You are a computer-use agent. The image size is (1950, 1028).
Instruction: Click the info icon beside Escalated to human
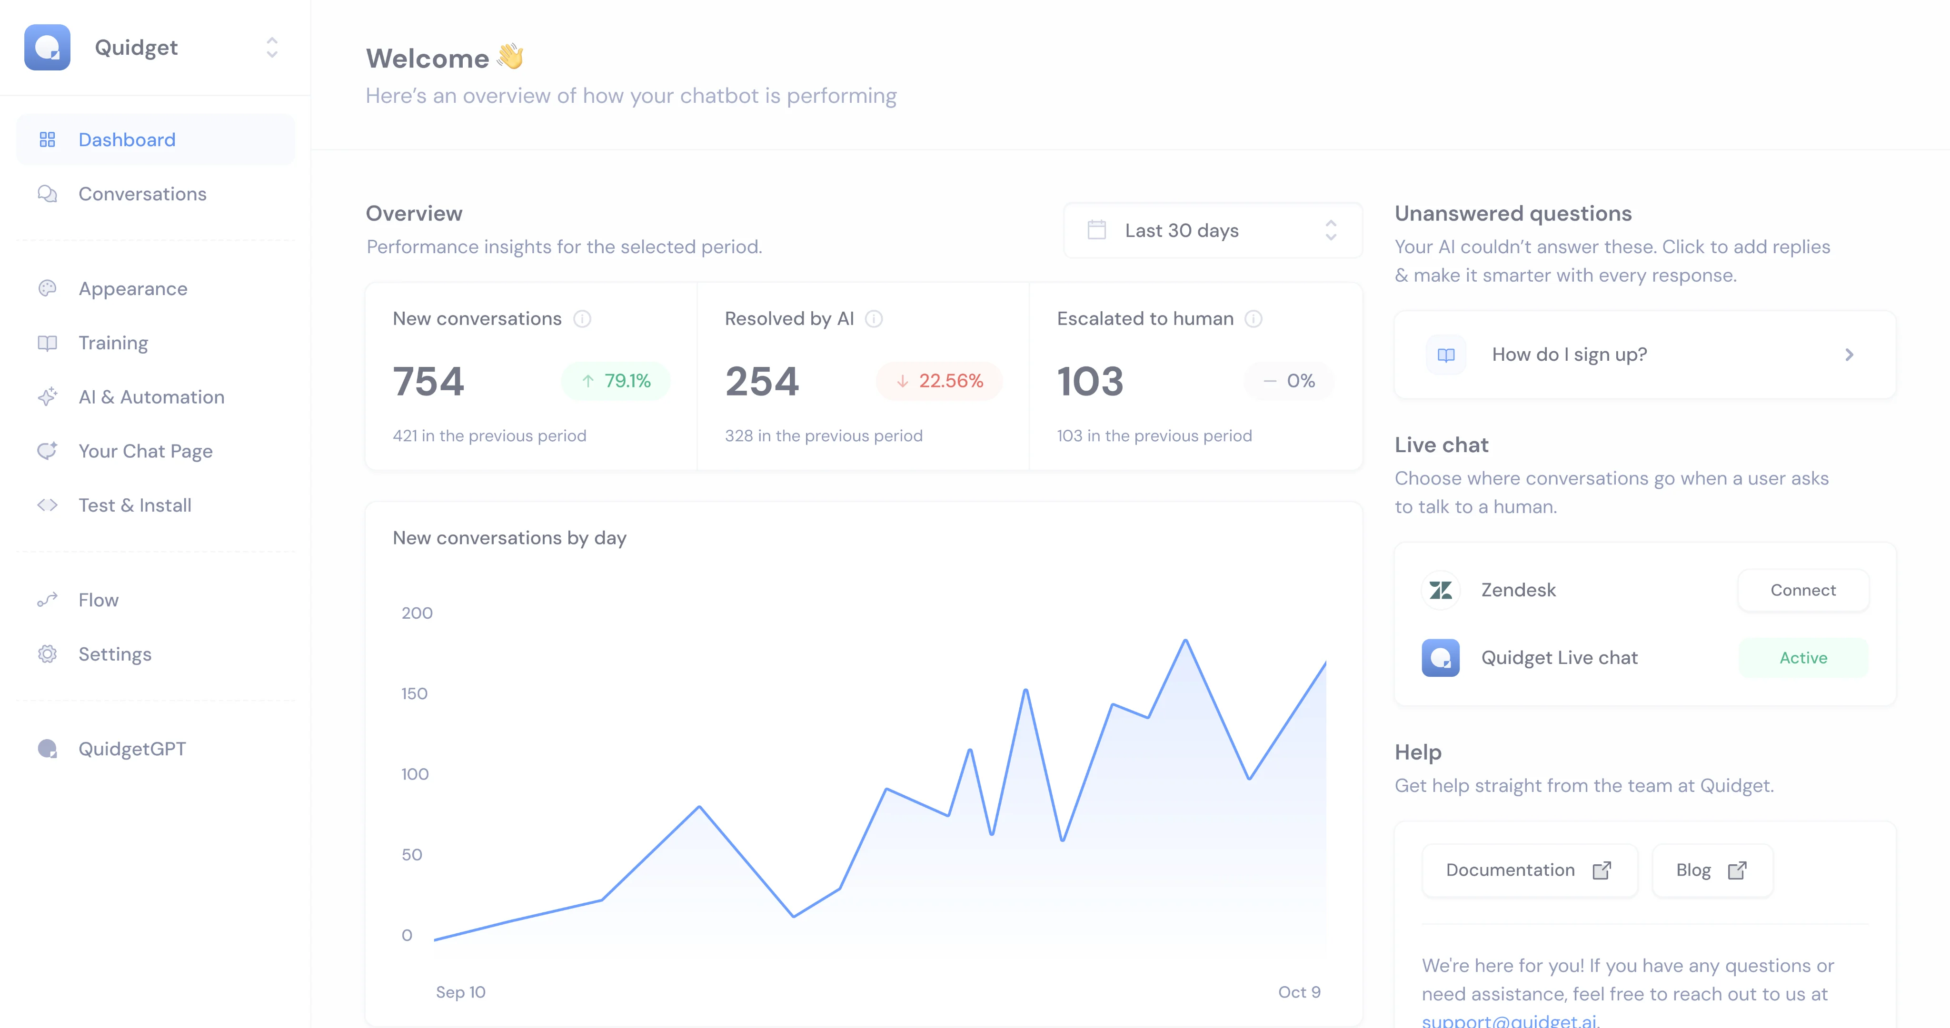[1254, 319]
